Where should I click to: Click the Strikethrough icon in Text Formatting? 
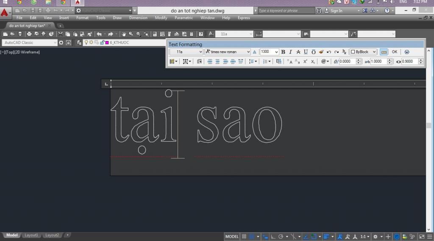298,52
